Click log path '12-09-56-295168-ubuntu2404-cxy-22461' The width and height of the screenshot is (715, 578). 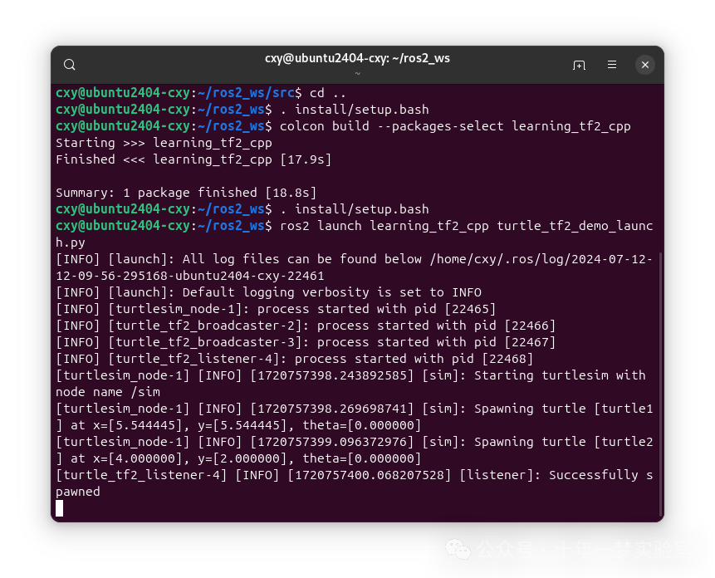click(x=189, y=277)
